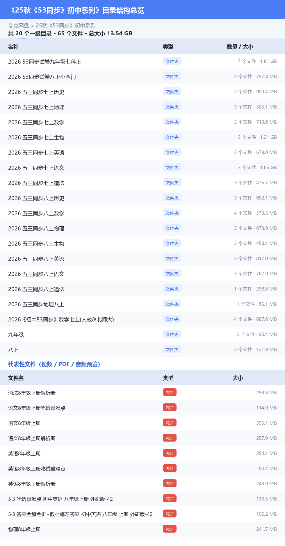The image size is (285, 546).
Task: Click the PDF badge for 道法8年级上册解析册
Action: pyautogui.click(x=170, y=393)
